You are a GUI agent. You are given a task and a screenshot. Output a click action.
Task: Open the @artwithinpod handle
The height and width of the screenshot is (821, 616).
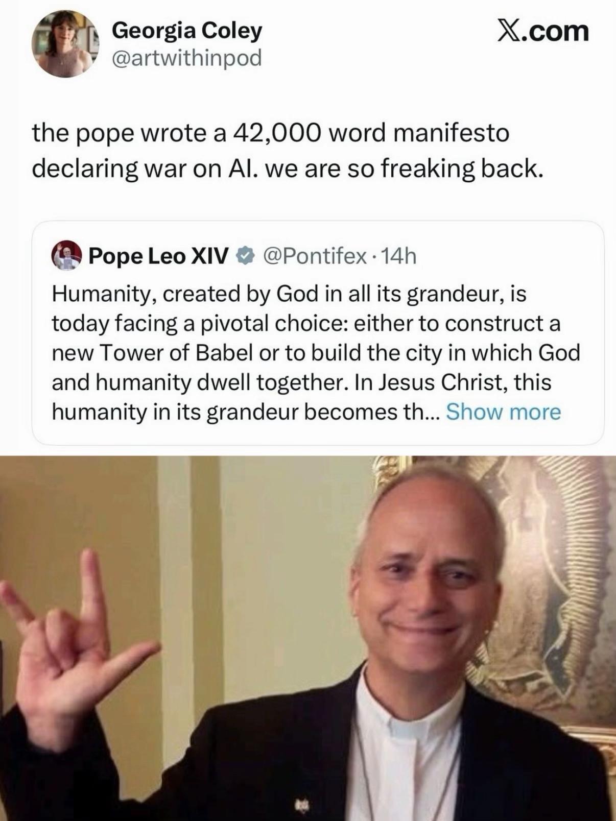[186, 58]
